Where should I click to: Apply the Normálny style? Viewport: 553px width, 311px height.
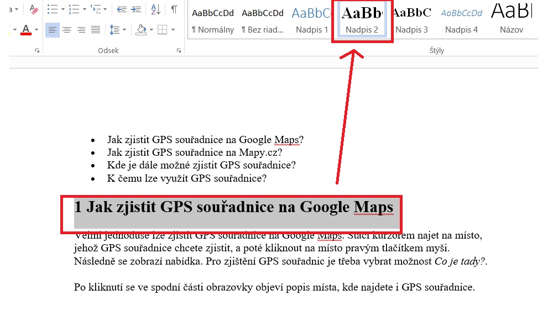click(213, 20)
